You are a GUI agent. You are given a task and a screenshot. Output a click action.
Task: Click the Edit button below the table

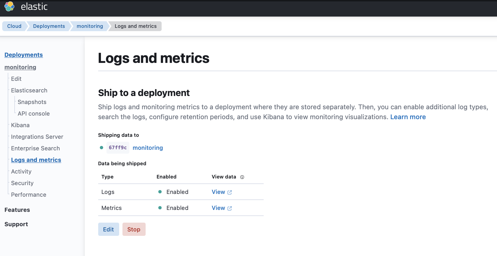(108, 229)
